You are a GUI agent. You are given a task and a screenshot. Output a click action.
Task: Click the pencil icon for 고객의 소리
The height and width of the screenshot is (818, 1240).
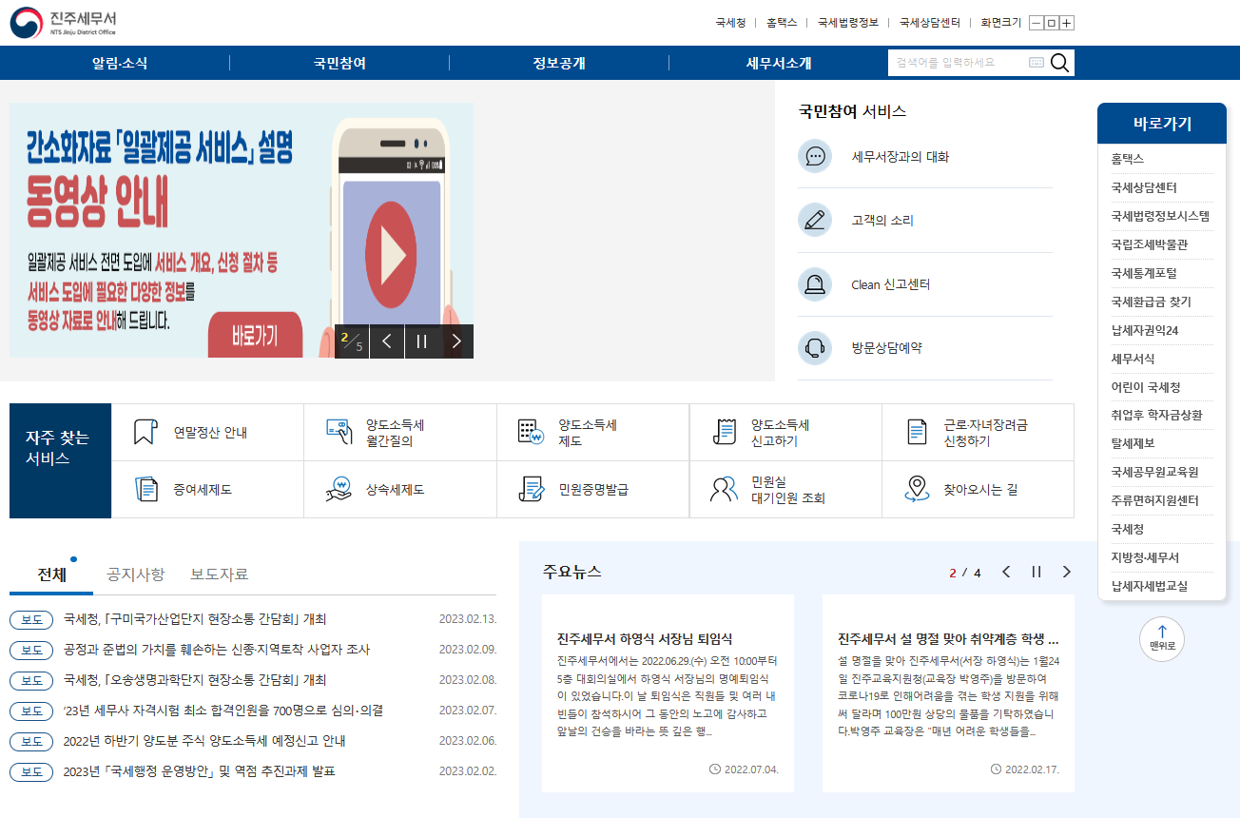tap(815, 220)
